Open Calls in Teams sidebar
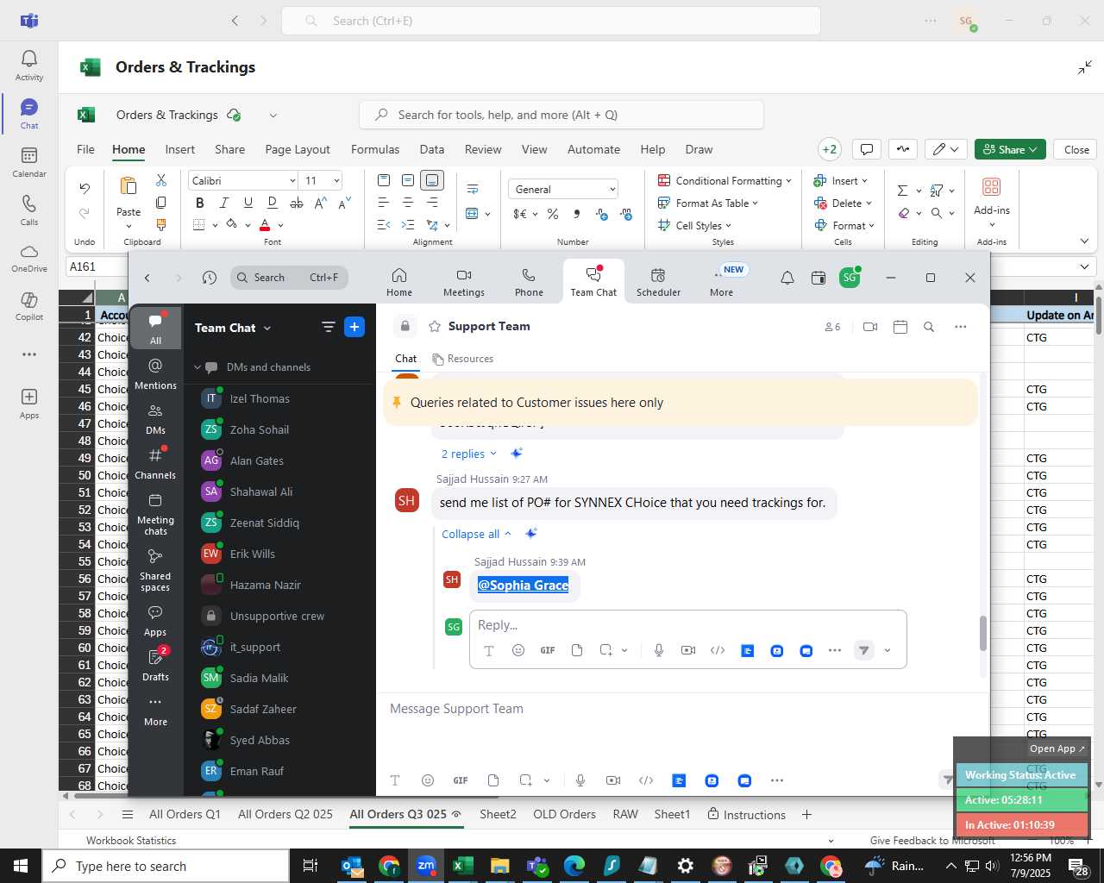This screenshot has height=883, width=1104. pyautogui.click(x=29, y=210)
